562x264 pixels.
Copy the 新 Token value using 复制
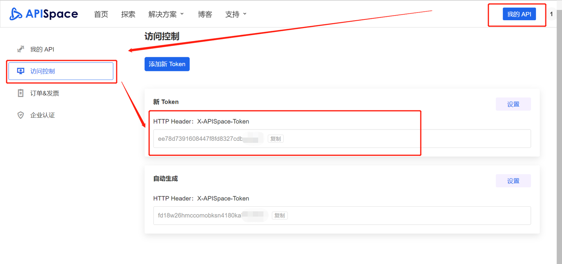(275, 138)
